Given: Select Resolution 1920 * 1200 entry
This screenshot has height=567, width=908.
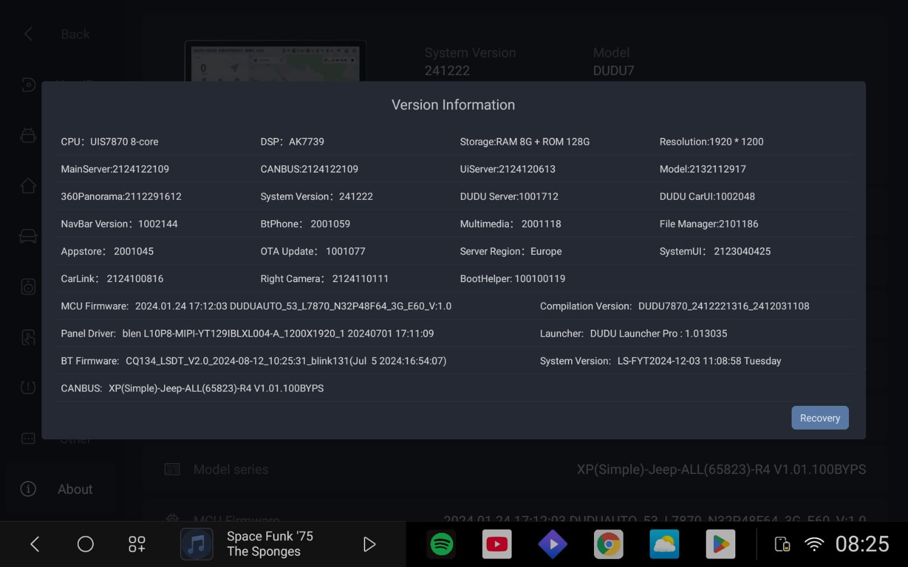Looking at the screenshot, I should coord(711,142).
